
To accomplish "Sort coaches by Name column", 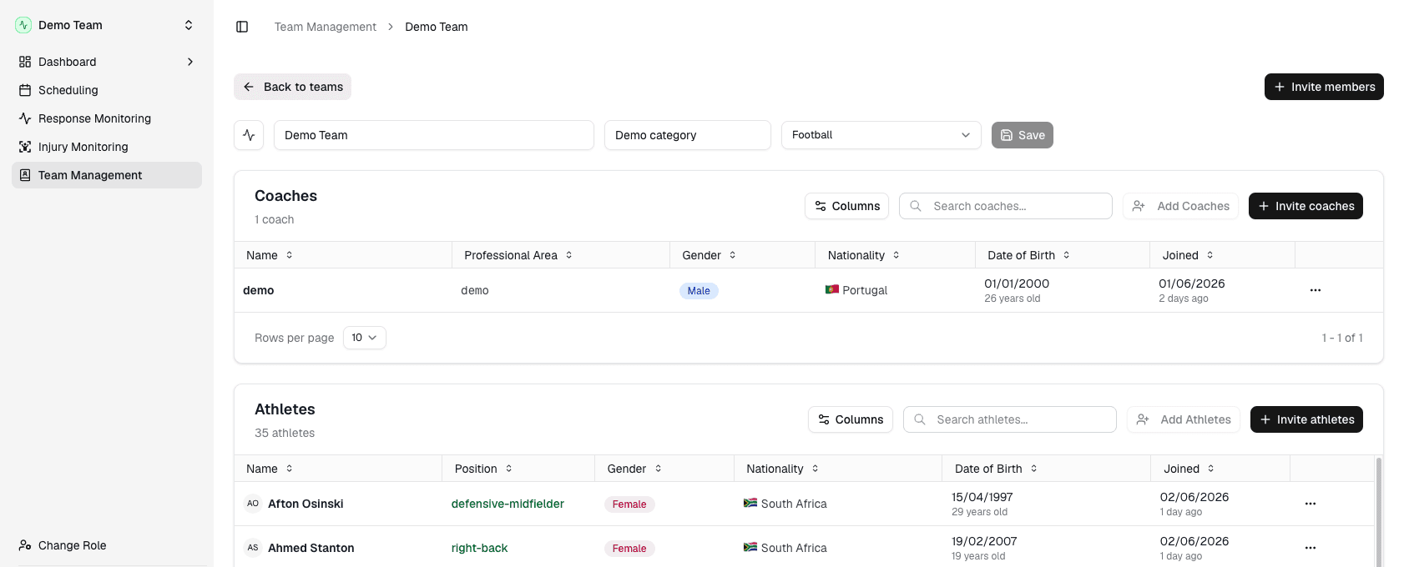I will point(270,255).
